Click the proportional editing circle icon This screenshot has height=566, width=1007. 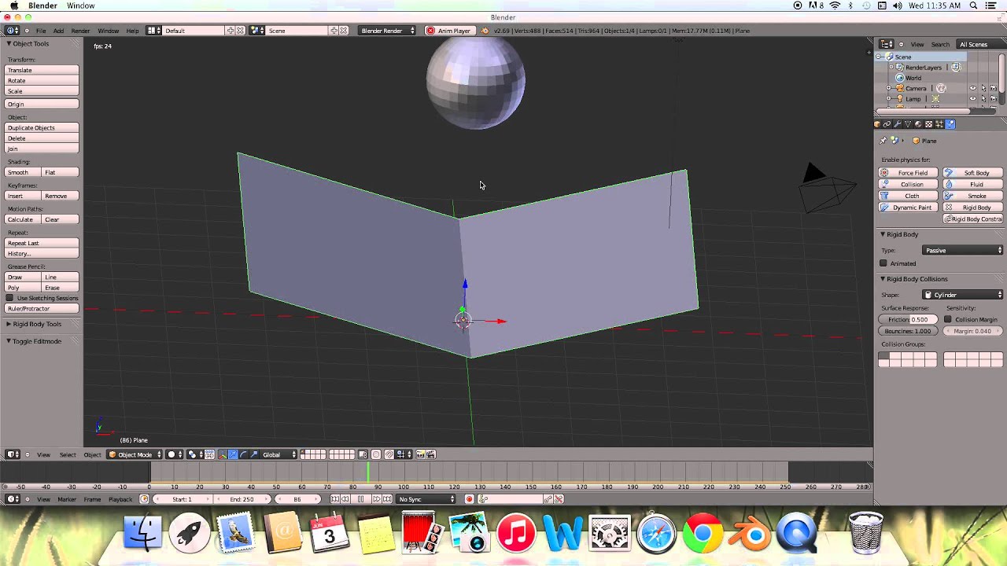[376, 454]
